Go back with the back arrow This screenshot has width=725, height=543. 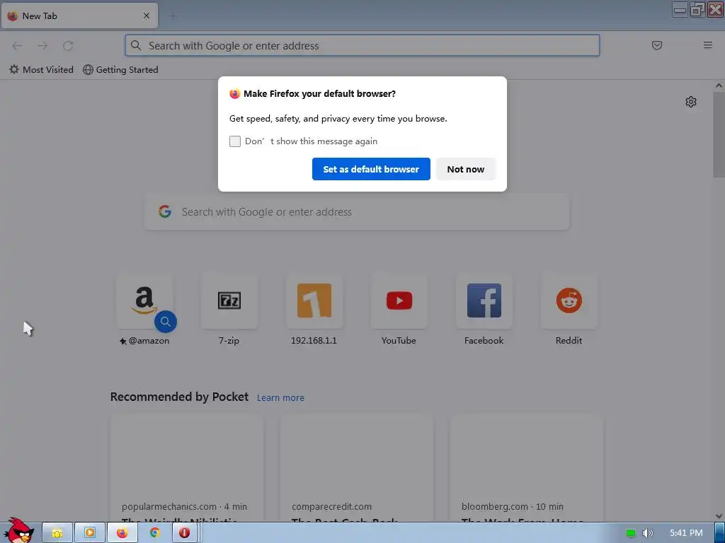pos(17,45)
